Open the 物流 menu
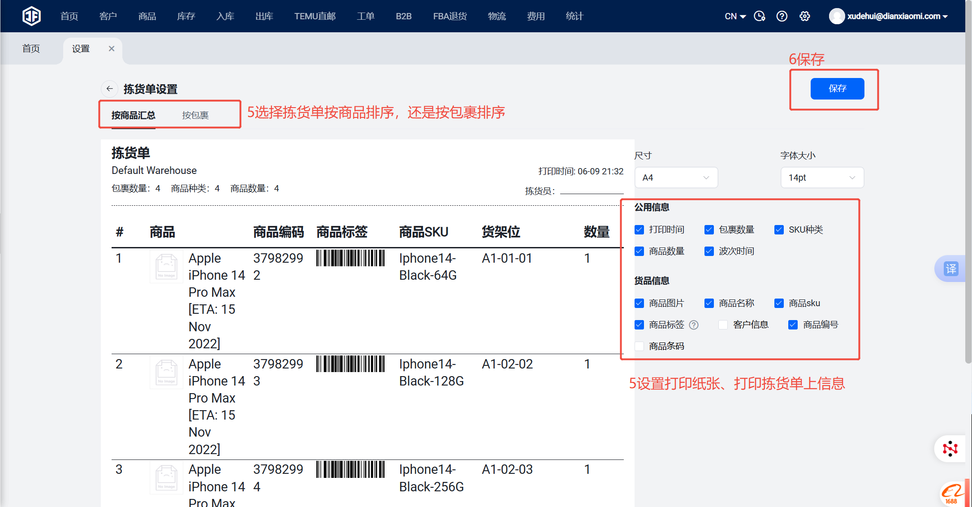 (497, 16)
